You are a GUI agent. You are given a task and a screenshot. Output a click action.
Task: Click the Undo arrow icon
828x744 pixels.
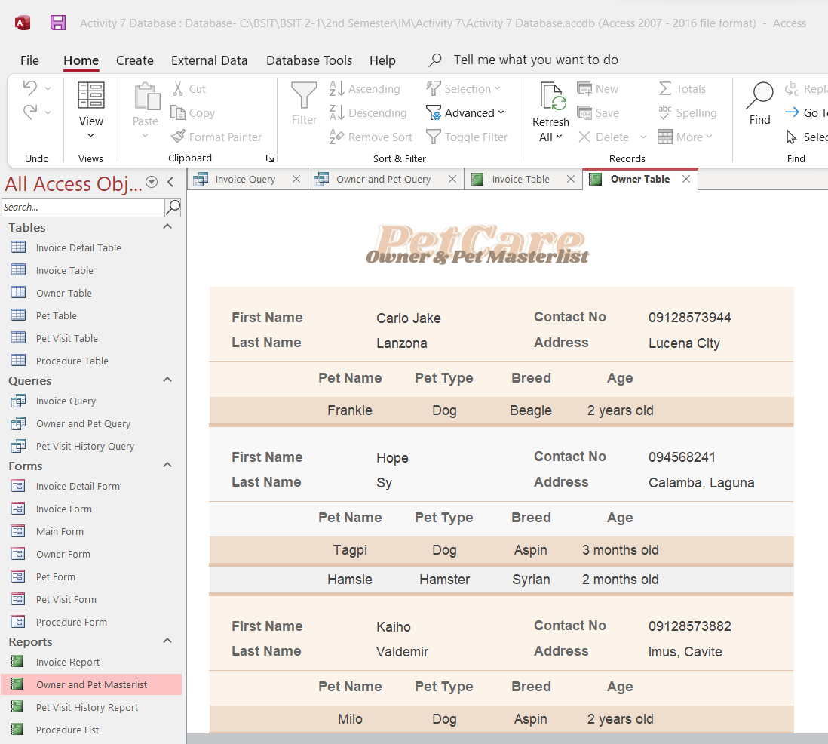(30, 88)
